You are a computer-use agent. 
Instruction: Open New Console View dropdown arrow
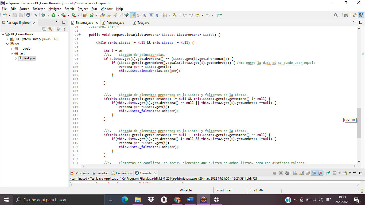pyautogui.click(x=350, y=173)
